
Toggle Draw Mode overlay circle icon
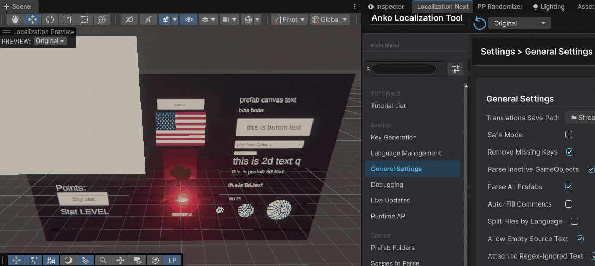(x=68, y=260)
